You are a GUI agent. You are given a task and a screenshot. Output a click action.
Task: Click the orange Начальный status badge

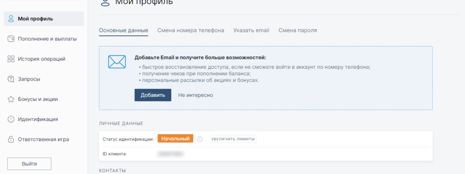[x=175, y=139]
